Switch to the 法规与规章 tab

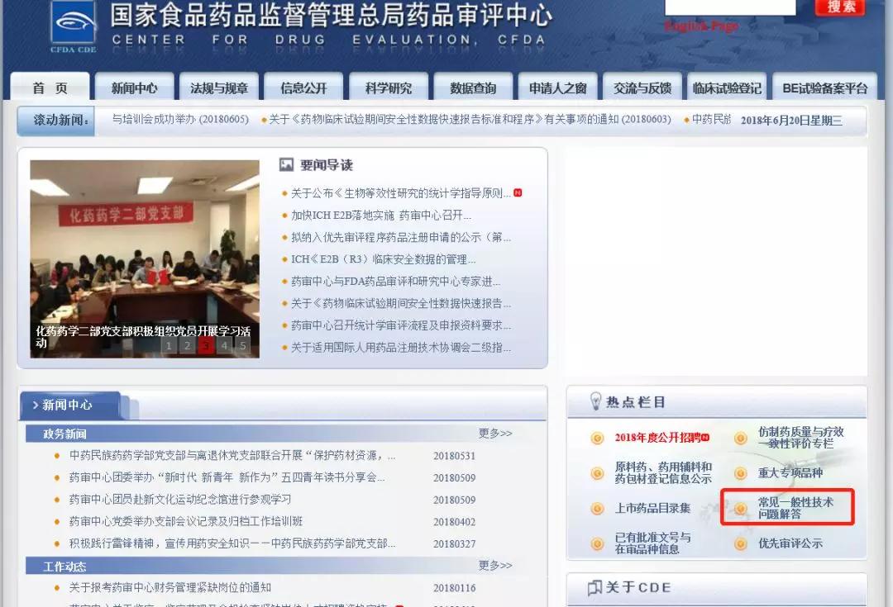(219, 88)
